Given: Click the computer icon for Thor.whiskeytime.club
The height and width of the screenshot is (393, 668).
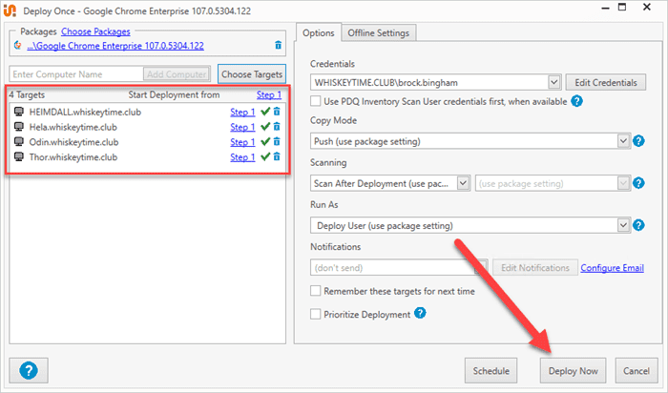Looking at the screenshot, I should [x=19, y=156].
